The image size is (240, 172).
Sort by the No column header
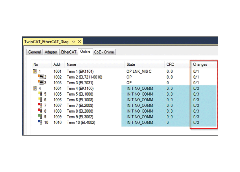click(x=42, y=64)
